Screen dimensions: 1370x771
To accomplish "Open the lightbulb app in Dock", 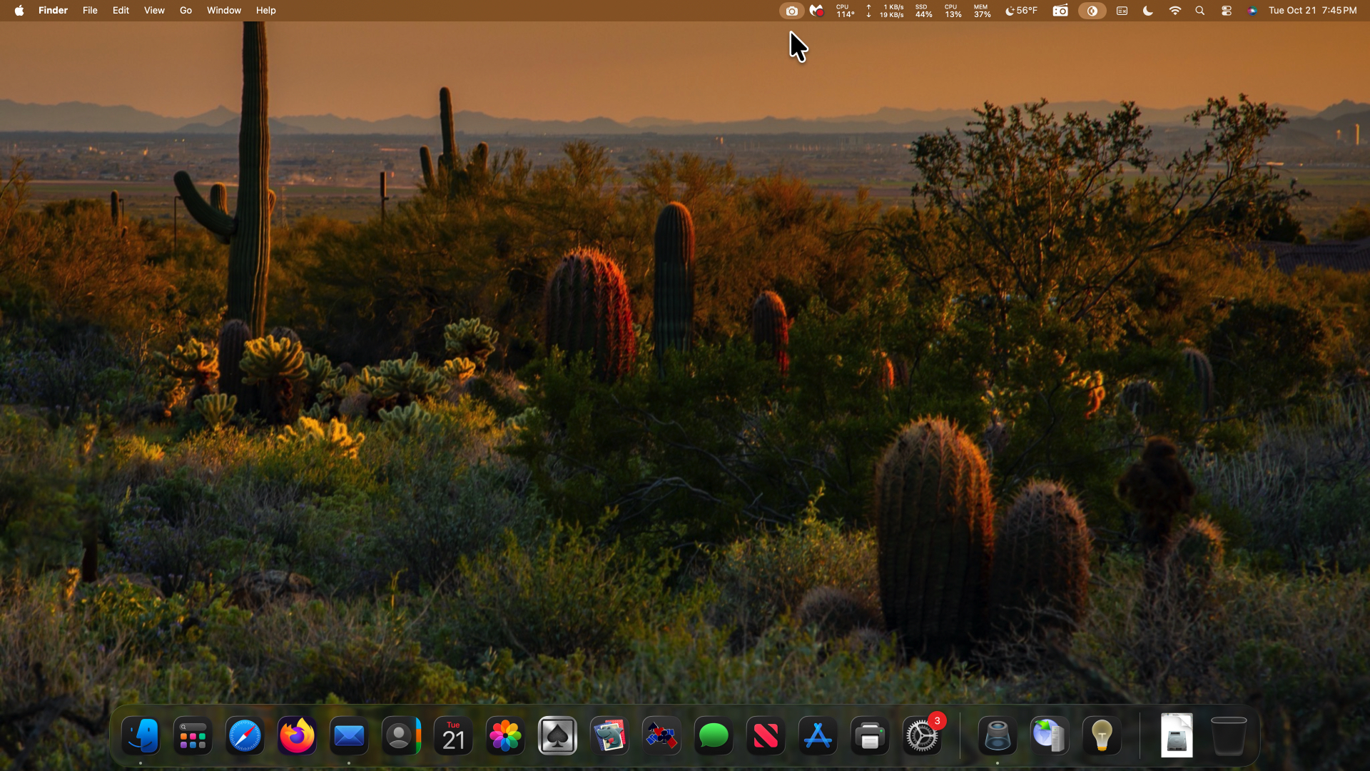I will 1102,736.
